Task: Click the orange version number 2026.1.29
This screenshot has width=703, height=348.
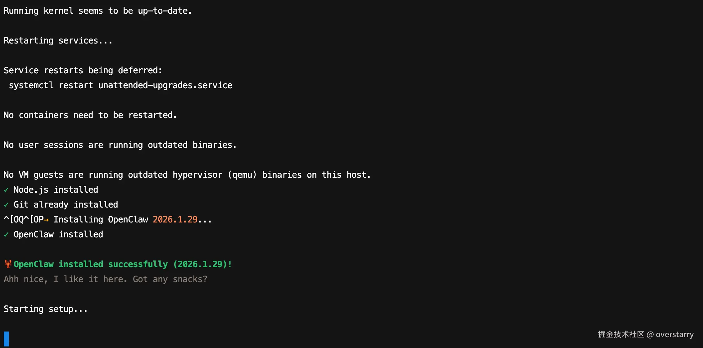Action: click(x=175, y=220)
